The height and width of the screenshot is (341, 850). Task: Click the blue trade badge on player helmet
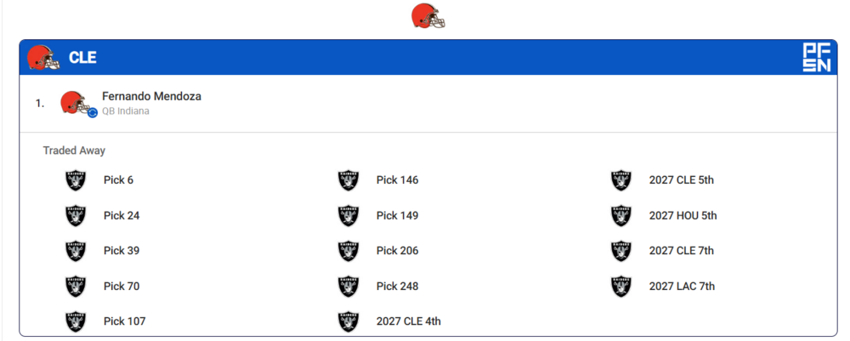pyautogui.click(x=92, y=112)
